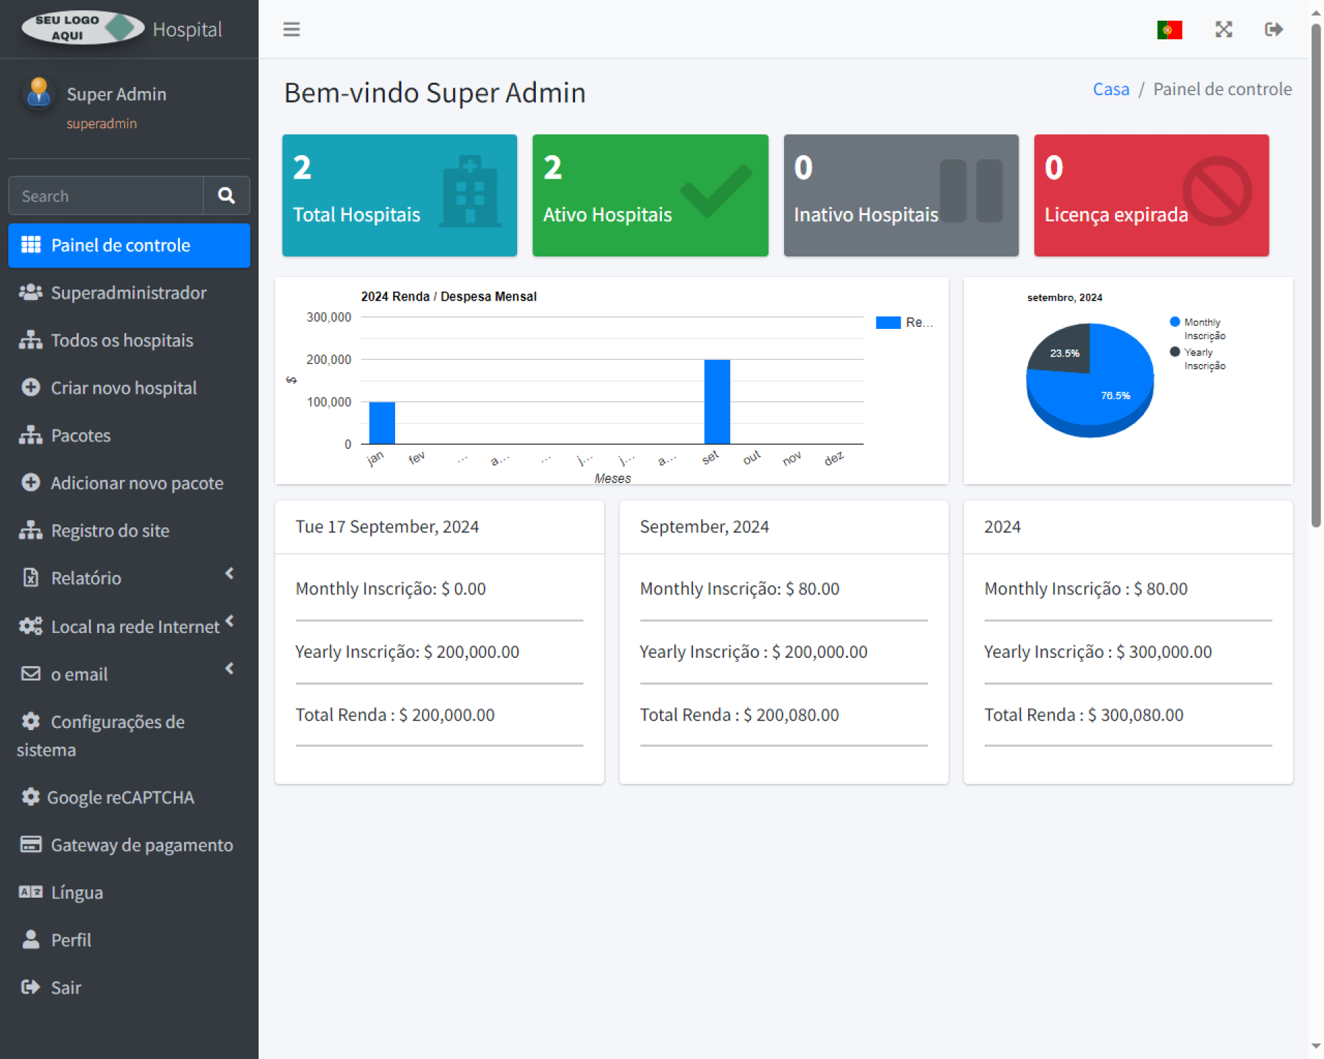Screen dimensions: 1324x1059
Task: Click the Casa breadcrumb link
Action: coord(1110,89)
